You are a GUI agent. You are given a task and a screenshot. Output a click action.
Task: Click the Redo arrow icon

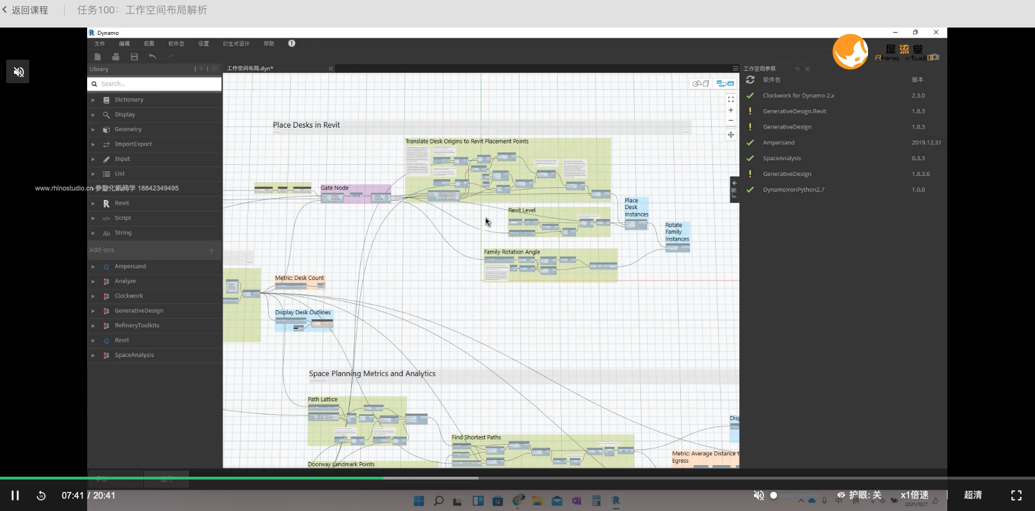pos(171,57)
